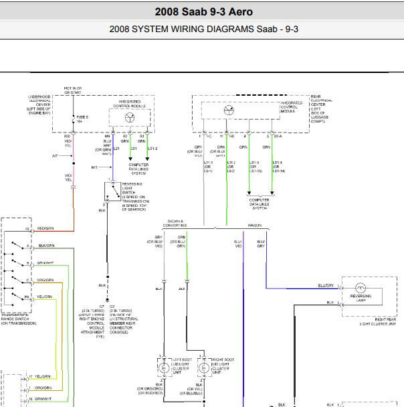Click the 'G7' ground label

click(x=102, y=307)
